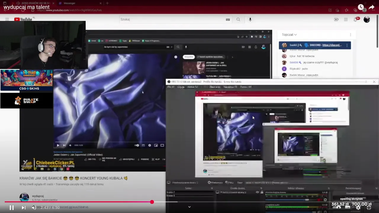Screen dimensions: 379x213
Task: Click the favorites star in the browser toolbar
Action: pyautogui.click(x=346, y=10)
